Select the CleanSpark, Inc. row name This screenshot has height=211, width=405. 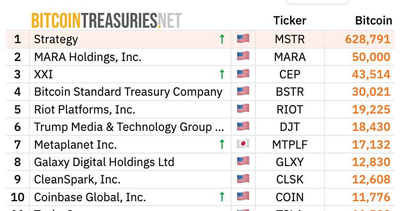(77, 179)
